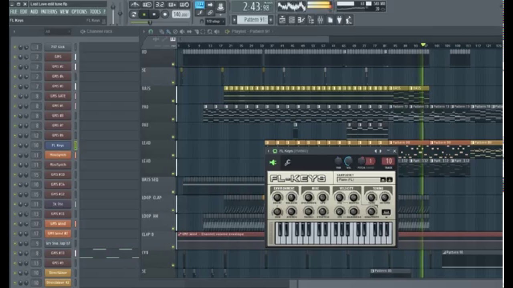
Task: Open the EDIT menu
Action: pos(24,12)
